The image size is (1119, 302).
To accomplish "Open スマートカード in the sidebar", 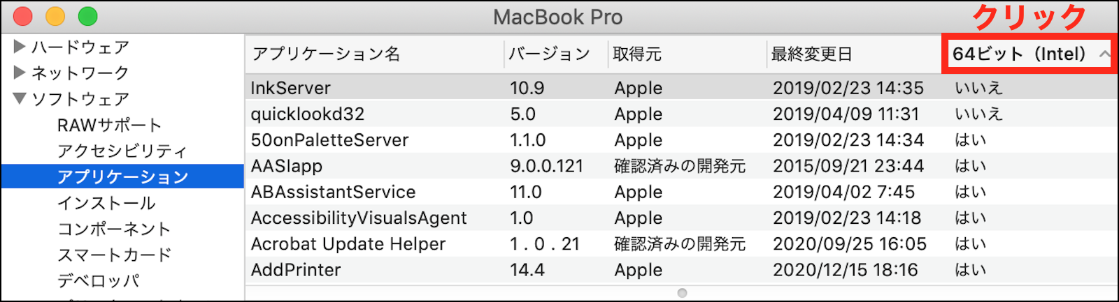I will pyautogui.click(x=114, y=255).
